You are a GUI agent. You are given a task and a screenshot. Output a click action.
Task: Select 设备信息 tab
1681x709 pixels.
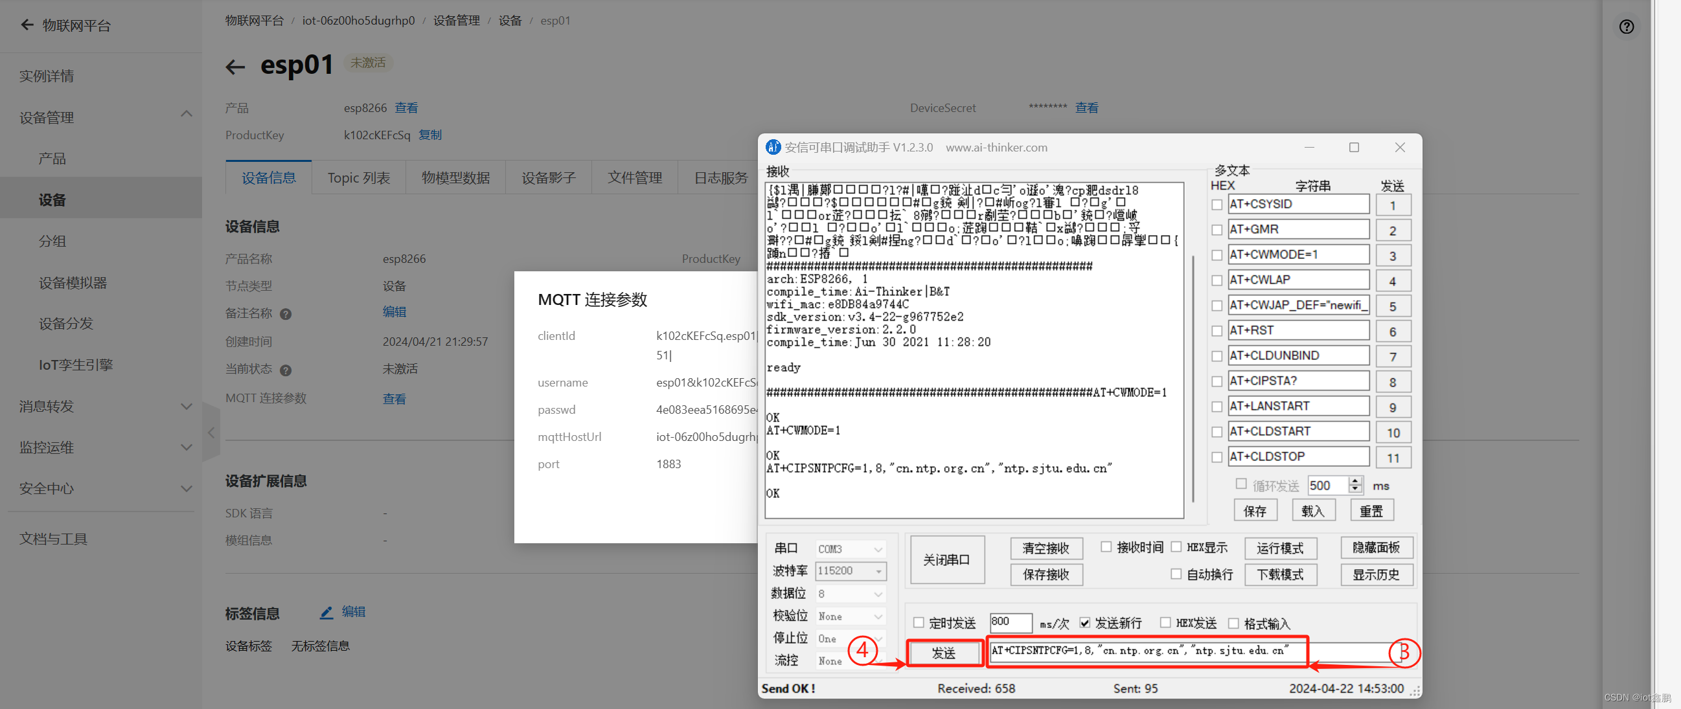point(268,178)
